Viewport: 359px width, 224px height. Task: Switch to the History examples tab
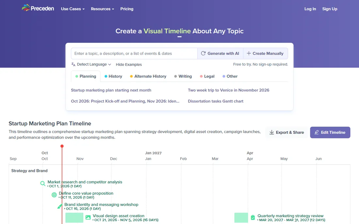coord(113,76)
